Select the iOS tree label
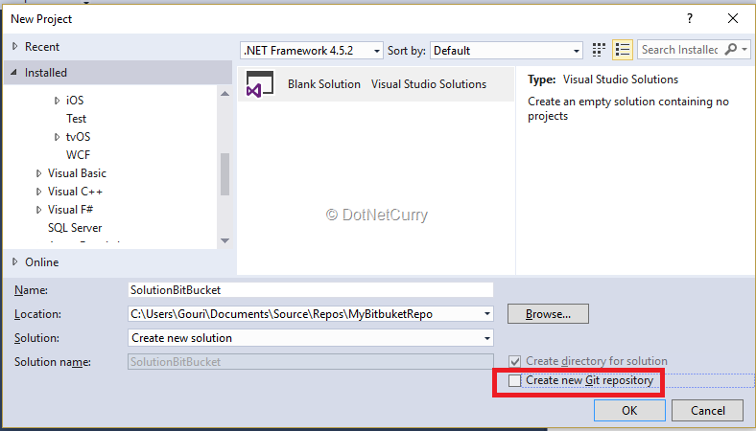756x431 pixels. pyautogui.click(x=75, y=101)
